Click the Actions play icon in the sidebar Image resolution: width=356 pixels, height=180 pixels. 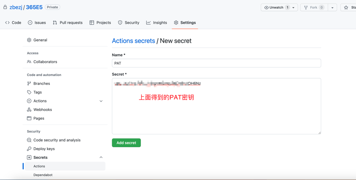(29, 101)
